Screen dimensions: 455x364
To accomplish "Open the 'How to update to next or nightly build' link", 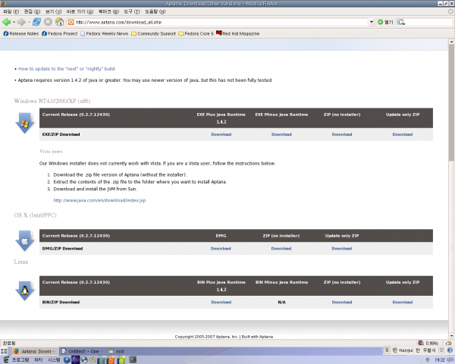I will tap(67, 69).
